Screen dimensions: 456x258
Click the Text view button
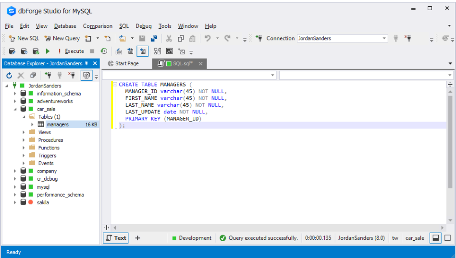click(116, 238)
